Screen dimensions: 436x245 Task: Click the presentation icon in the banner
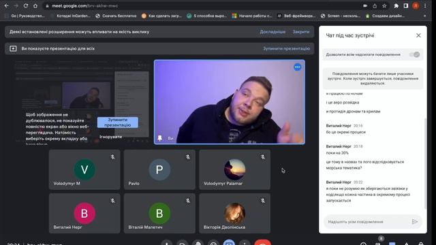pos(13,48)
